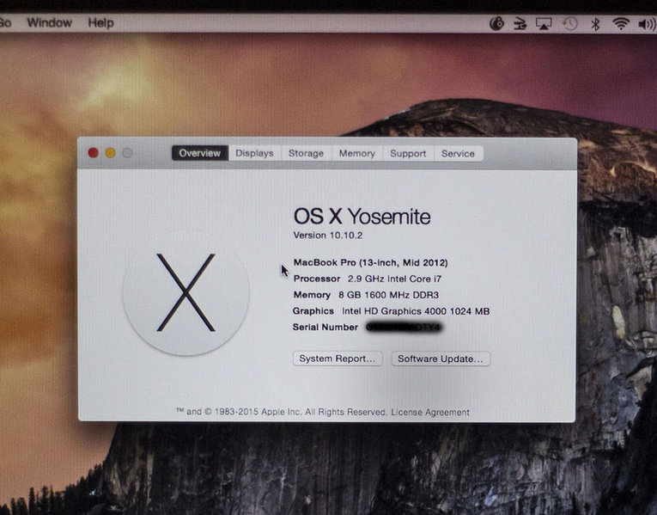
Task: Switch to the Displays tab
Action: pos(254,153)
